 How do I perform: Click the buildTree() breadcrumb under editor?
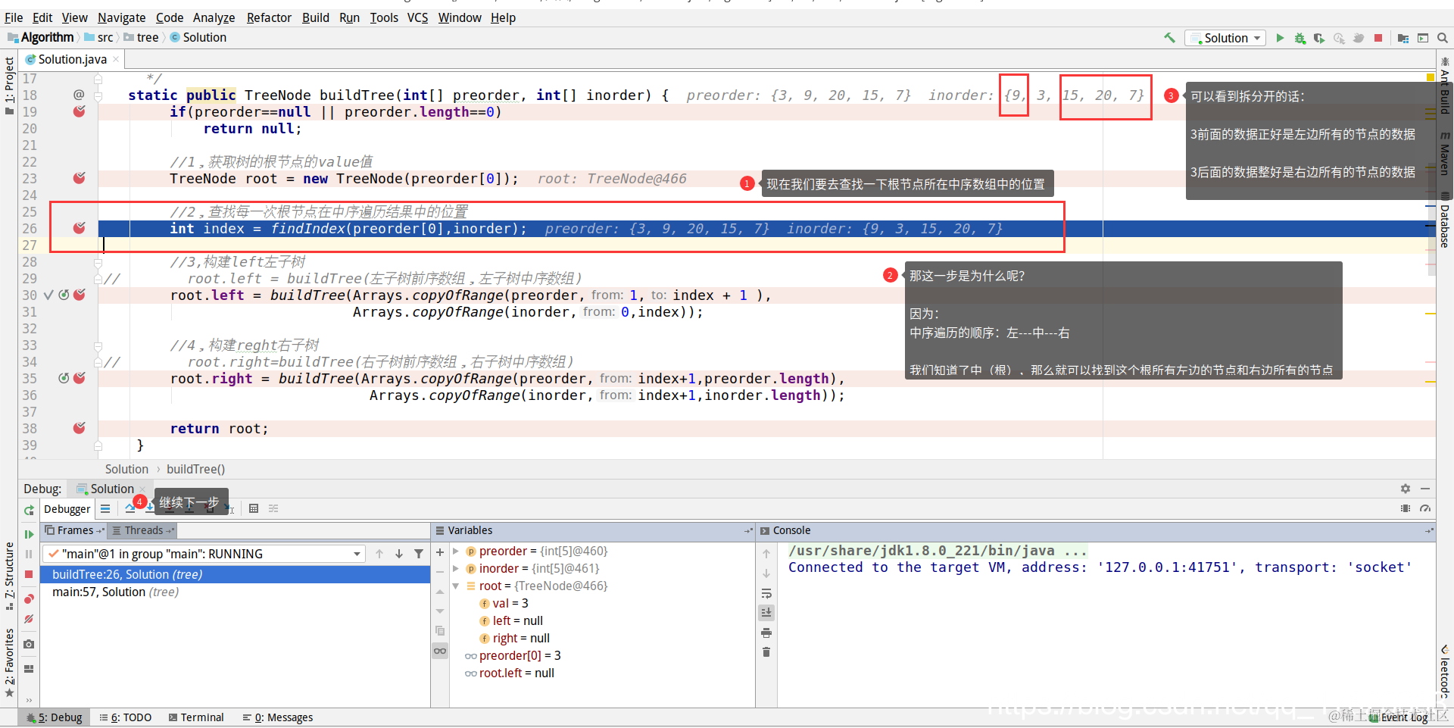tap(195, 469)
